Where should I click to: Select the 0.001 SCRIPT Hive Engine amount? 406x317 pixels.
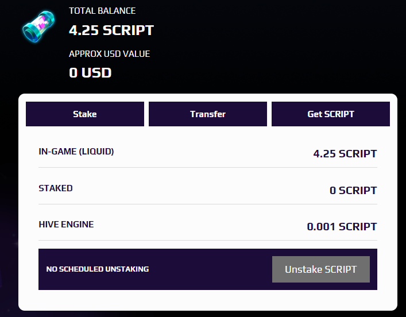click(342, 227)
